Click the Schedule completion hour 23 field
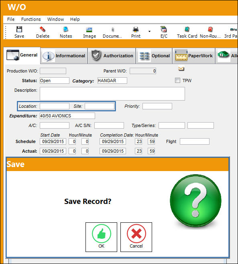Image resolution: width=238 pixels, height=264 pixels. tap(138, 141)
